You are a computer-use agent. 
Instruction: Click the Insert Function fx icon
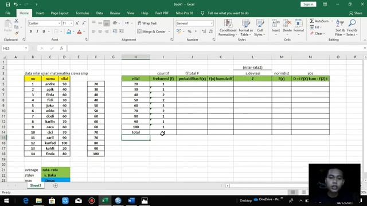61,48
